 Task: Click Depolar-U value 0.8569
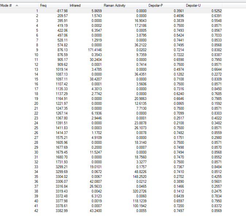[x=216, y=211]
